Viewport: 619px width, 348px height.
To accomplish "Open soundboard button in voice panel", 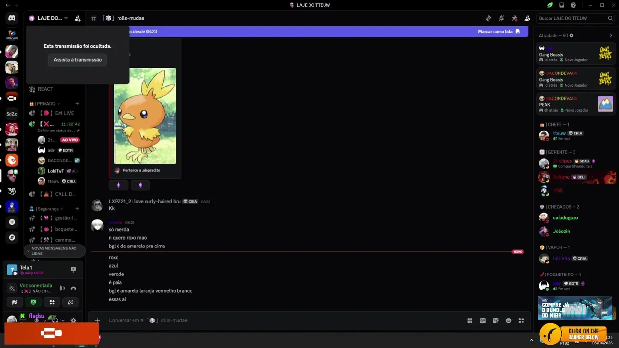I will (x=71, y=302).
